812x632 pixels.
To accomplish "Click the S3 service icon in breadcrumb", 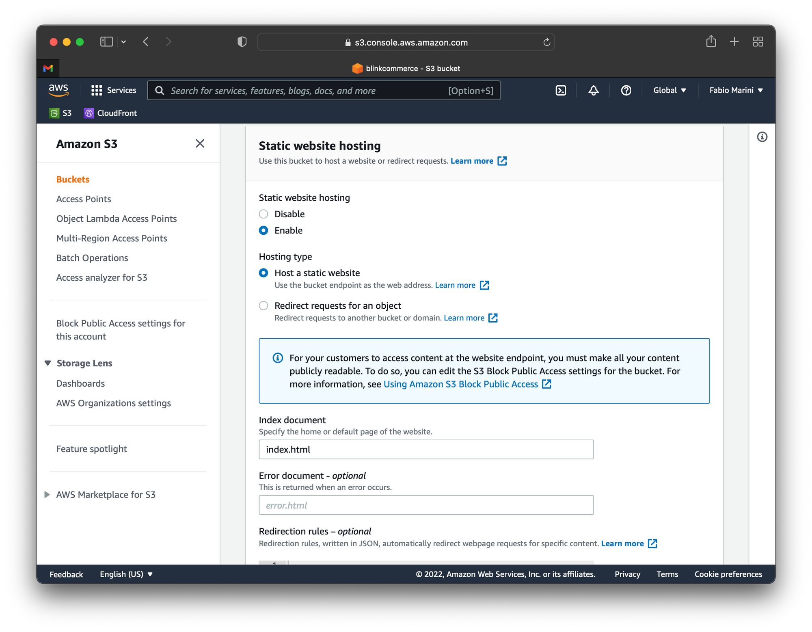I will (x=55, y=113).
